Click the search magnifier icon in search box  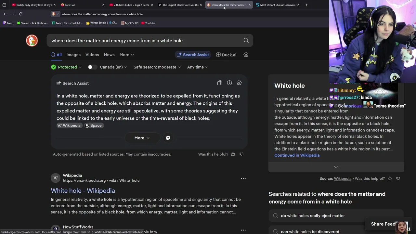[246, 41]
